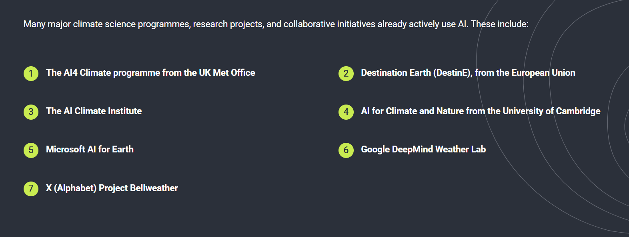Select 'Microsoft AI for Earth' text
This screenshot has width=629, height=237.
[x=90, y=149]
